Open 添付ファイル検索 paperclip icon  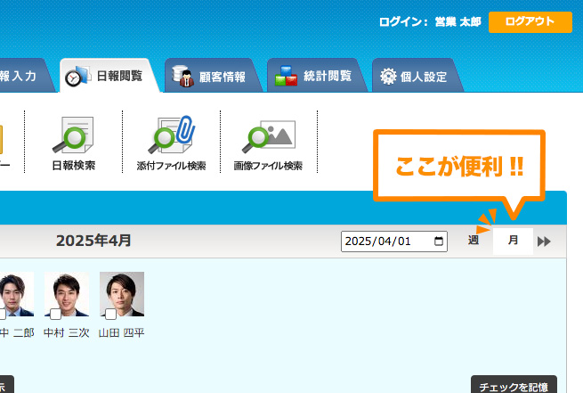click(x=172, y=135)
